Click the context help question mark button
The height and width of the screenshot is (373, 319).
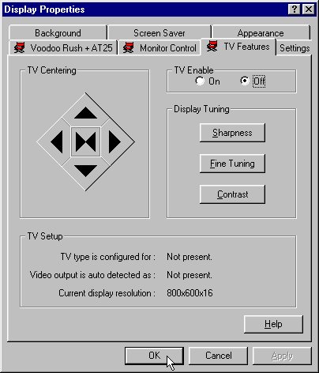click(295, 9)
